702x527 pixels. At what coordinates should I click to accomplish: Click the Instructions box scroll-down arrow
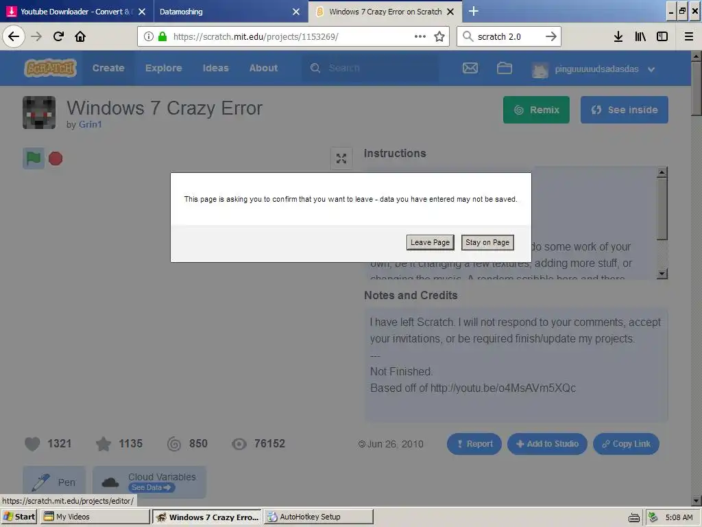[662, 274]
